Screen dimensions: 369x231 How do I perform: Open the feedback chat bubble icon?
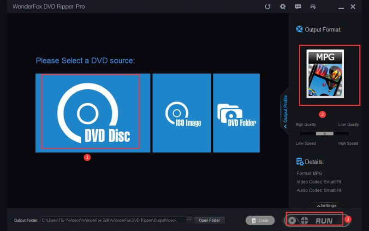click(298, 6)
